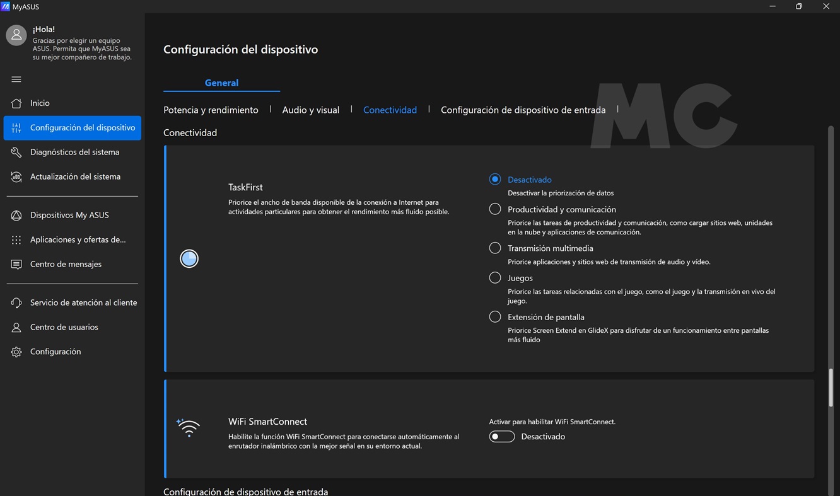
Task: Switch to Potencia y rendimiento tab
Action: 211,110
